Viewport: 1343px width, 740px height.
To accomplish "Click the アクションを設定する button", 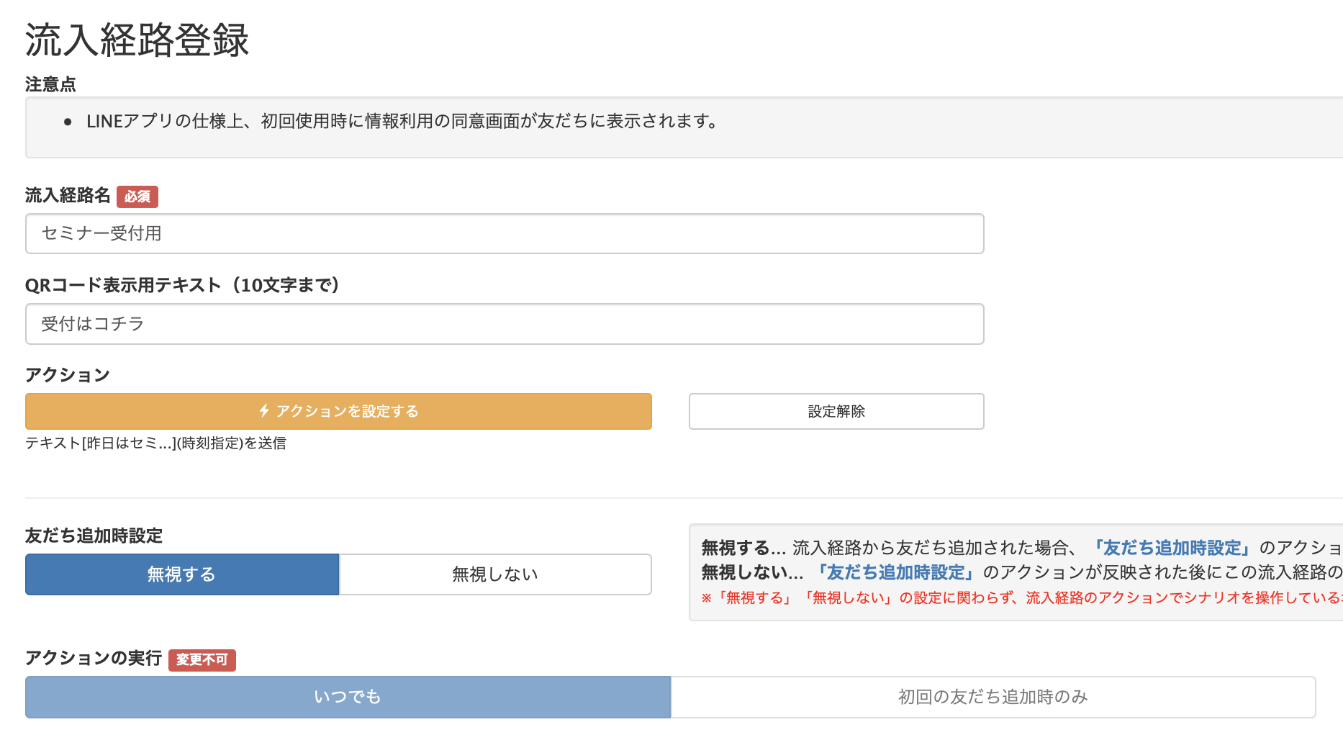I will [x=338, y=411].
